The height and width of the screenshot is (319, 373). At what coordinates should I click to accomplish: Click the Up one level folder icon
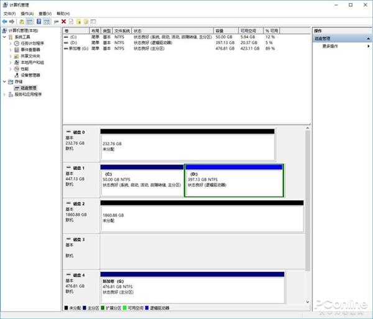pos(21,21)
